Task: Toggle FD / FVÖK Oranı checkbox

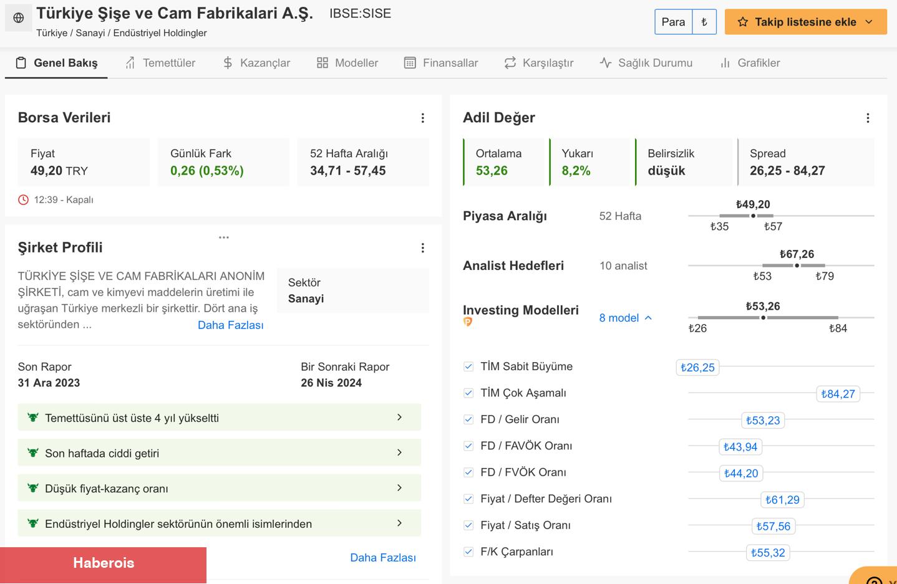Action: tap(468, 472)
